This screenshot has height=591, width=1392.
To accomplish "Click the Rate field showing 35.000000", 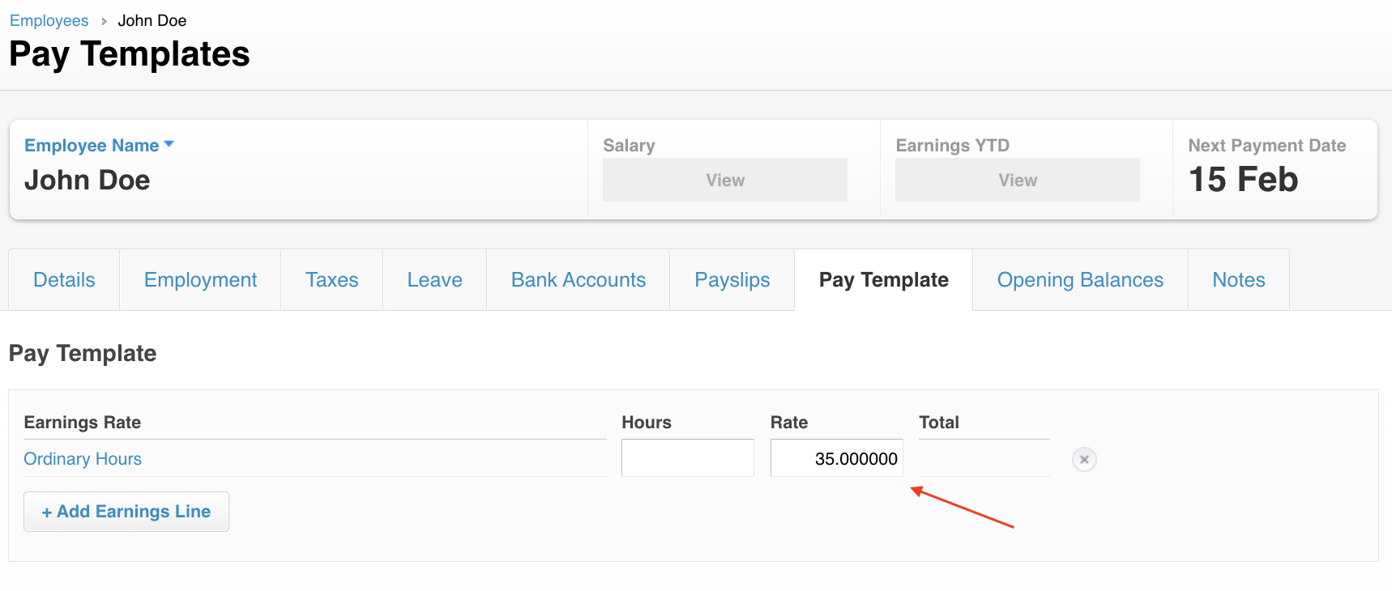I will pos(836,458).
